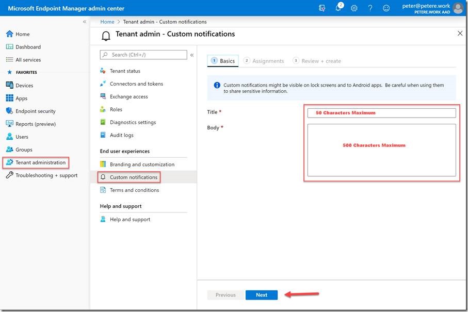468x312 pixels.
Task: Click into the Body text area
Action: (381, 150)
